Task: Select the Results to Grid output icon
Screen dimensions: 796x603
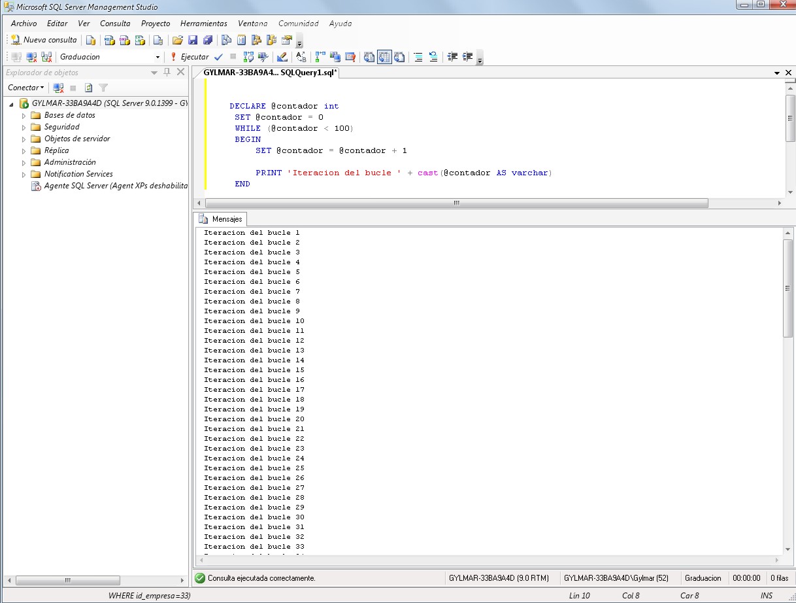Action: click(x=385, y=57)
